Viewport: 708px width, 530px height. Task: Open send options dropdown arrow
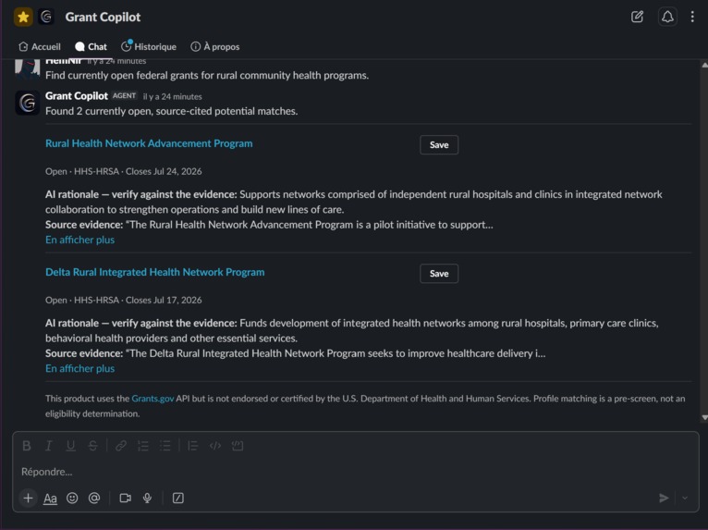coord(685,498)
